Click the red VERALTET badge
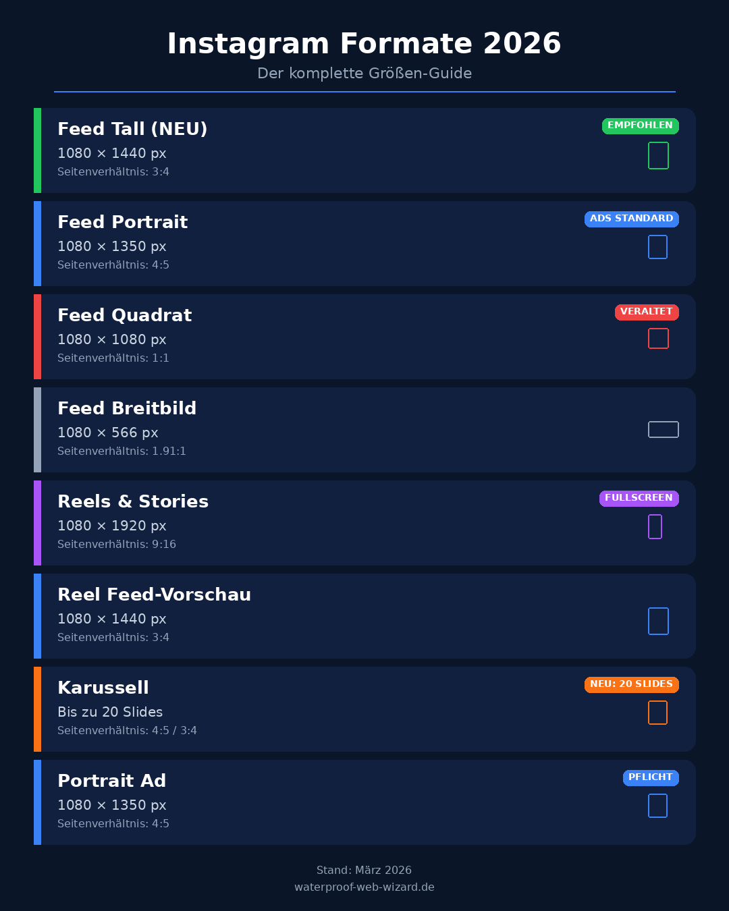Viewport: 729px width, 911px height. (646, 312)
